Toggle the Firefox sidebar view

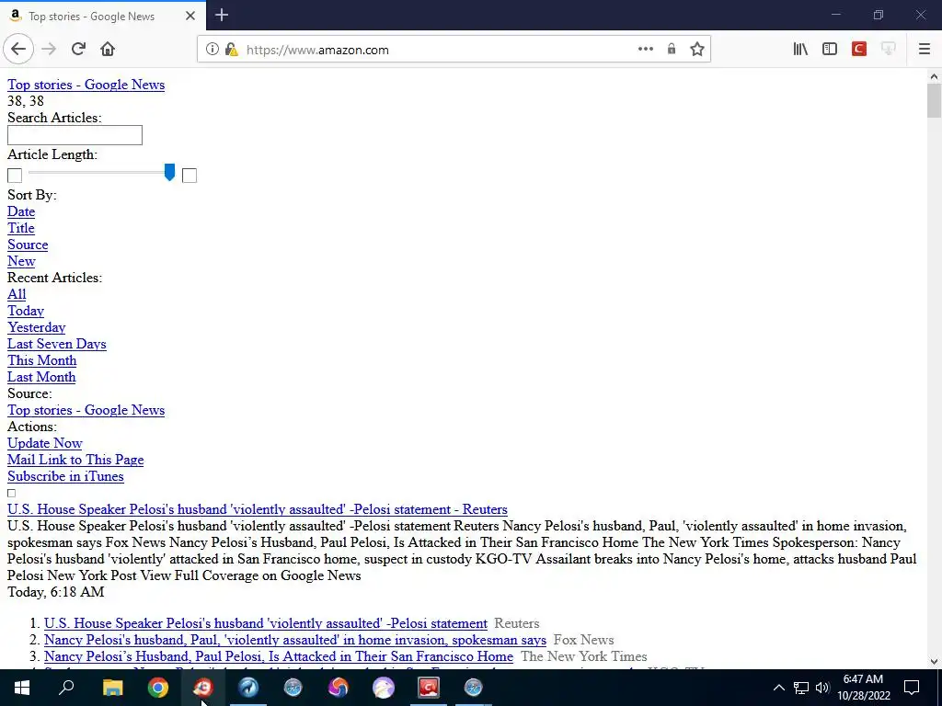(x=830, y=50)
